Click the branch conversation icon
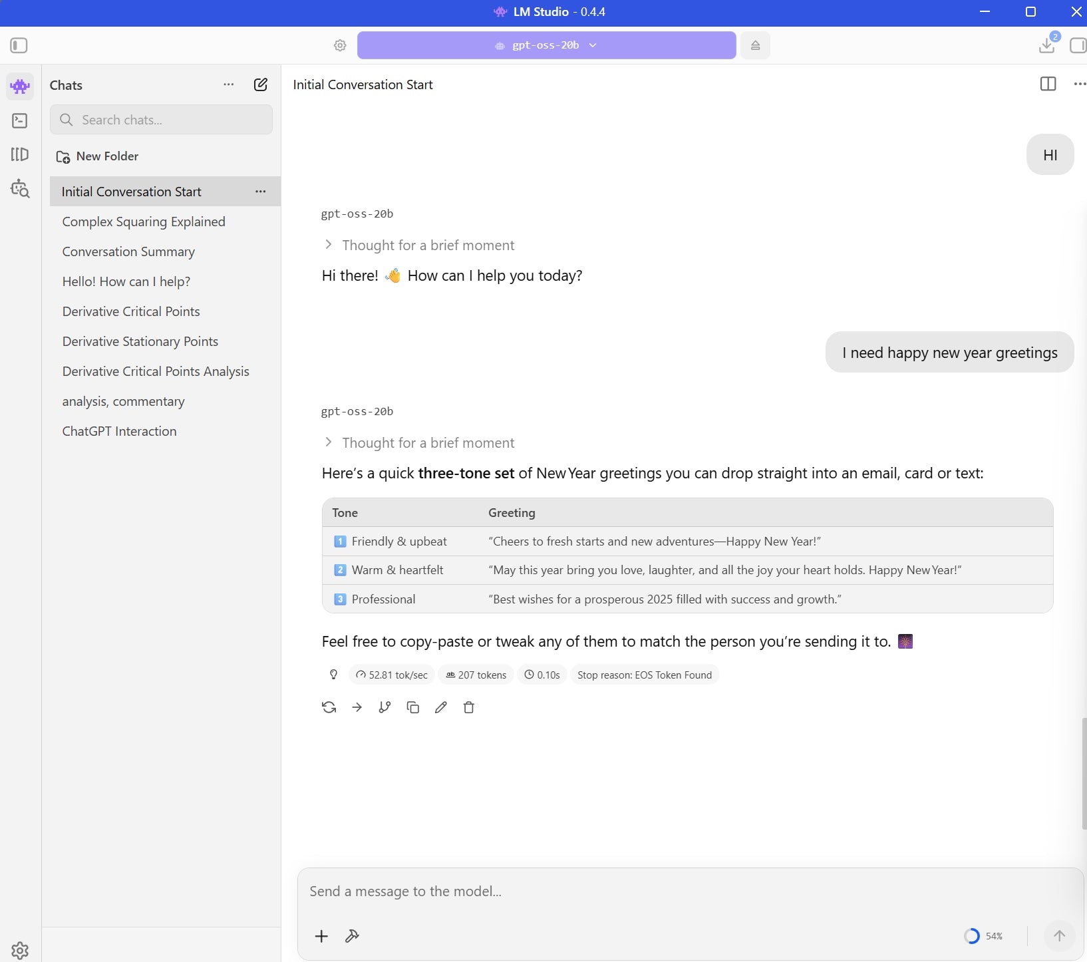The width and height of the screenshot is (1087, 962). (385, 707)
